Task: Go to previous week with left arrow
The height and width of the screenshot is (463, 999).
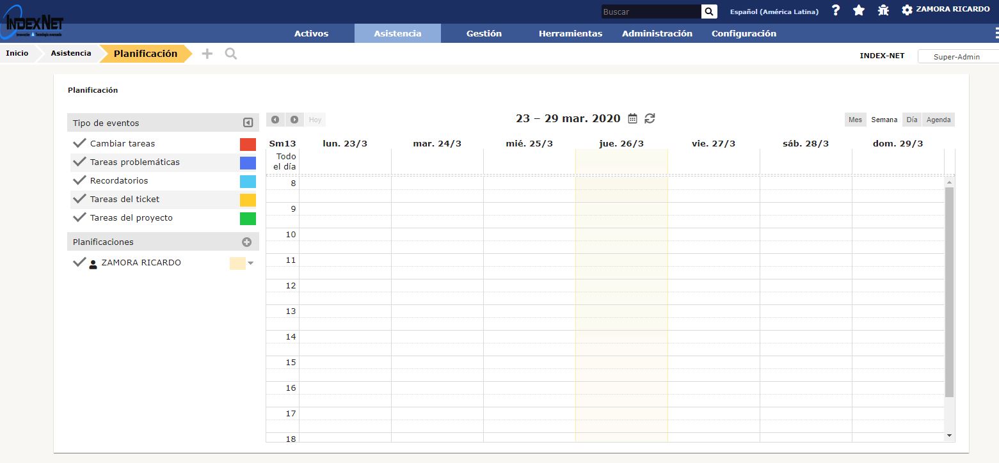Action: click(x=275, y=120)
